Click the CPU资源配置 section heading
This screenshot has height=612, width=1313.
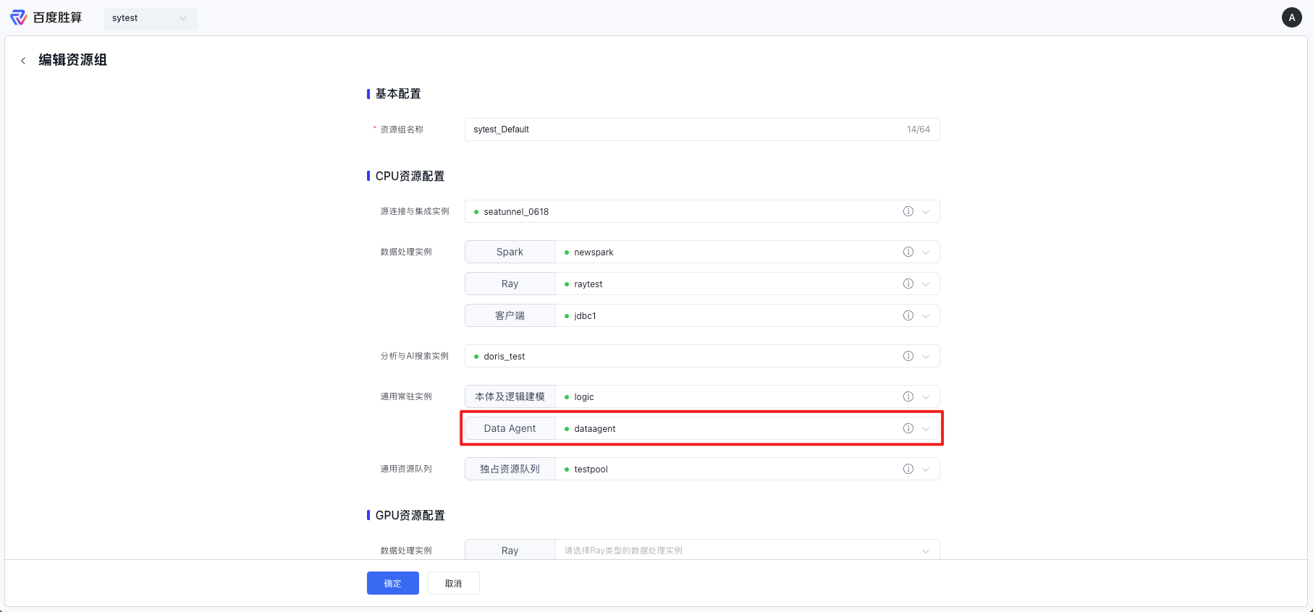[x=410, y=177]
